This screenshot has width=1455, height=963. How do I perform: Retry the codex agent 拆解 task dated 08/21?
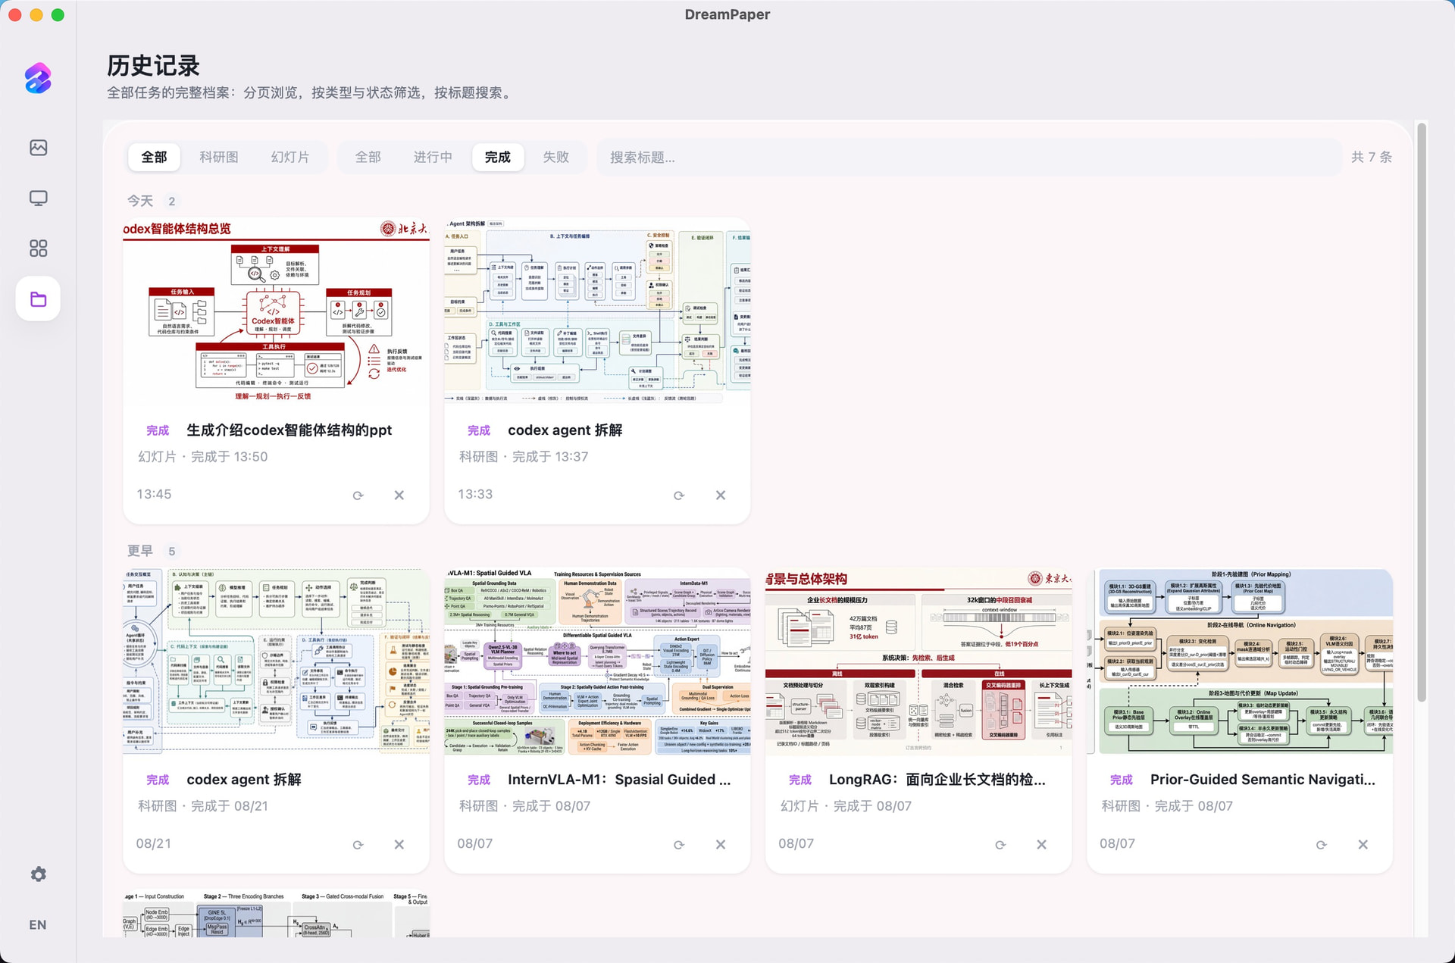[x=358, y=845]
